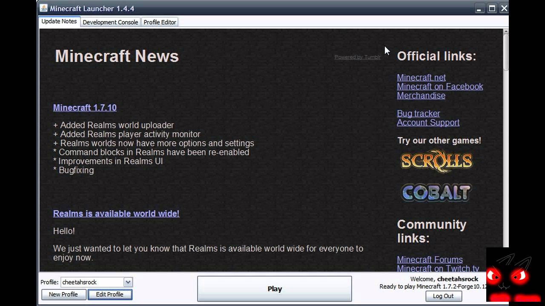Screen dimensions: 545x306
Task: Click the 'Try our other games!' text
Action: pos(439,140)
